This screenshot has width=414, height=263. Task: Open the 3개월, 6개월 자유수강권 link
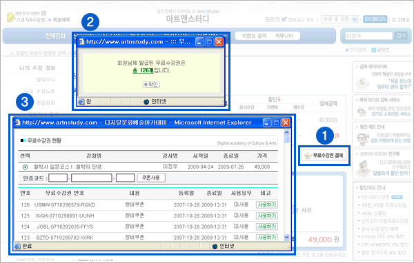[384, 205]
